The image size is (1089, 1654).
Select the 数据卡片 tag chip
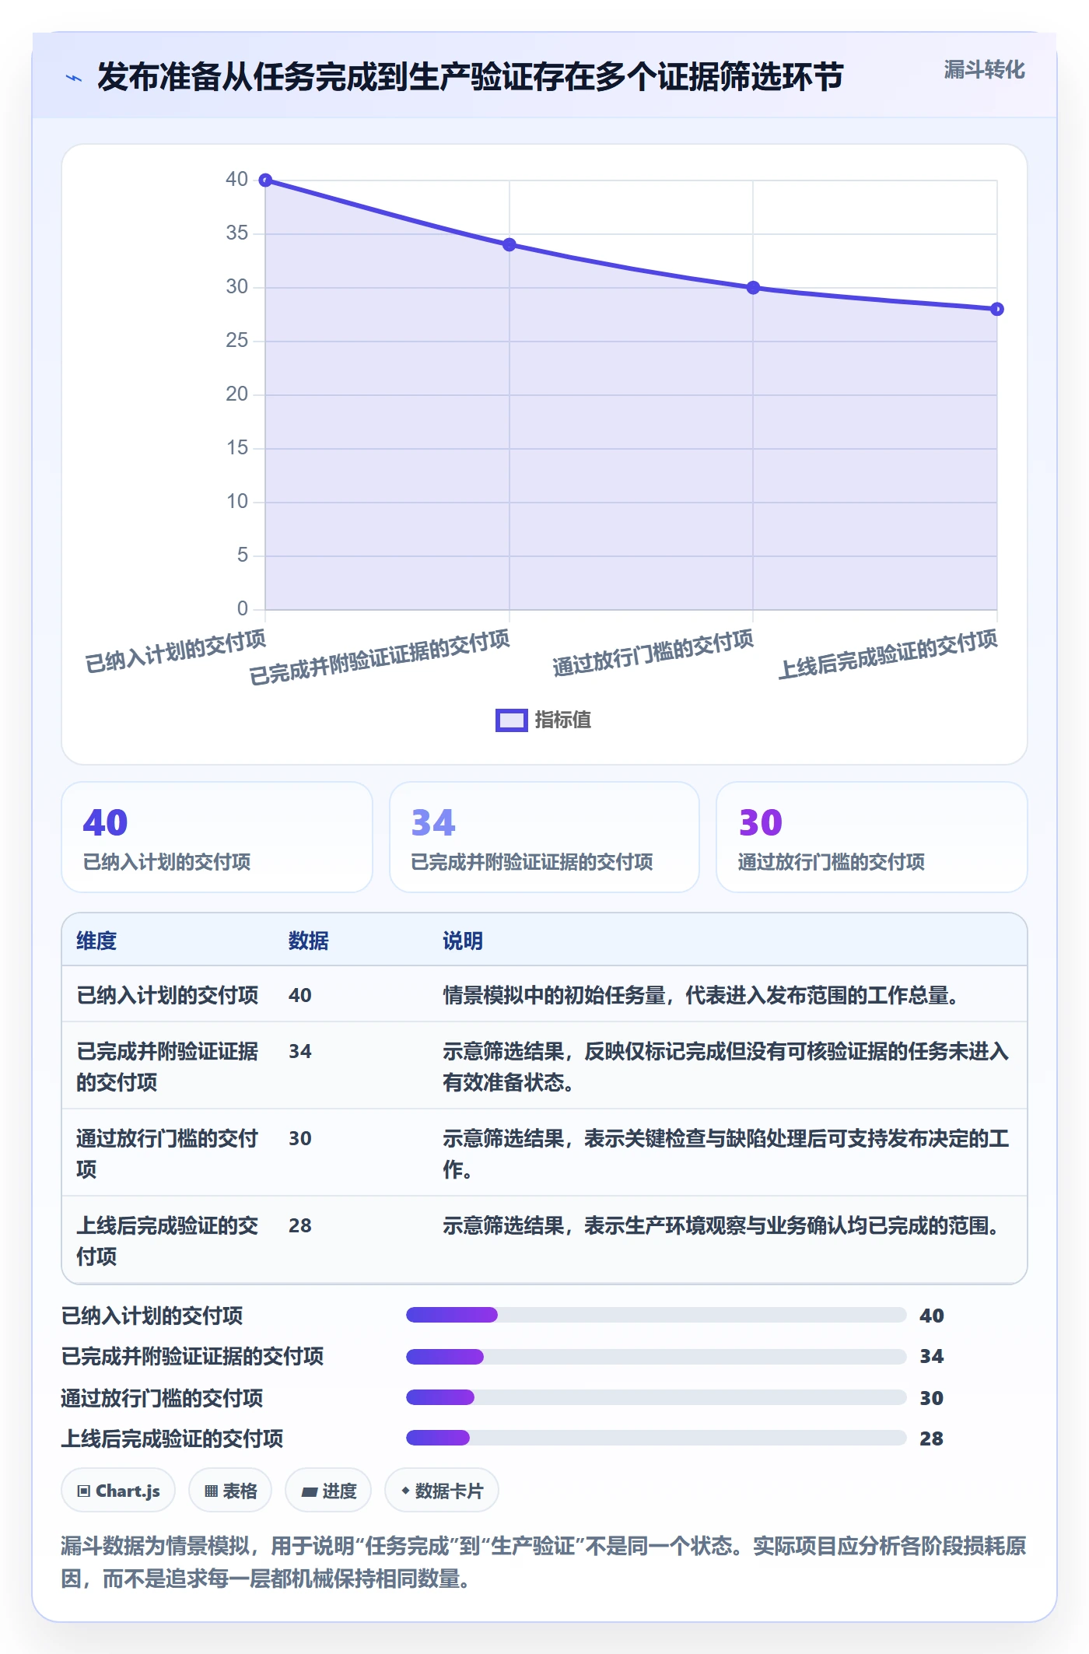[442, 1491]
